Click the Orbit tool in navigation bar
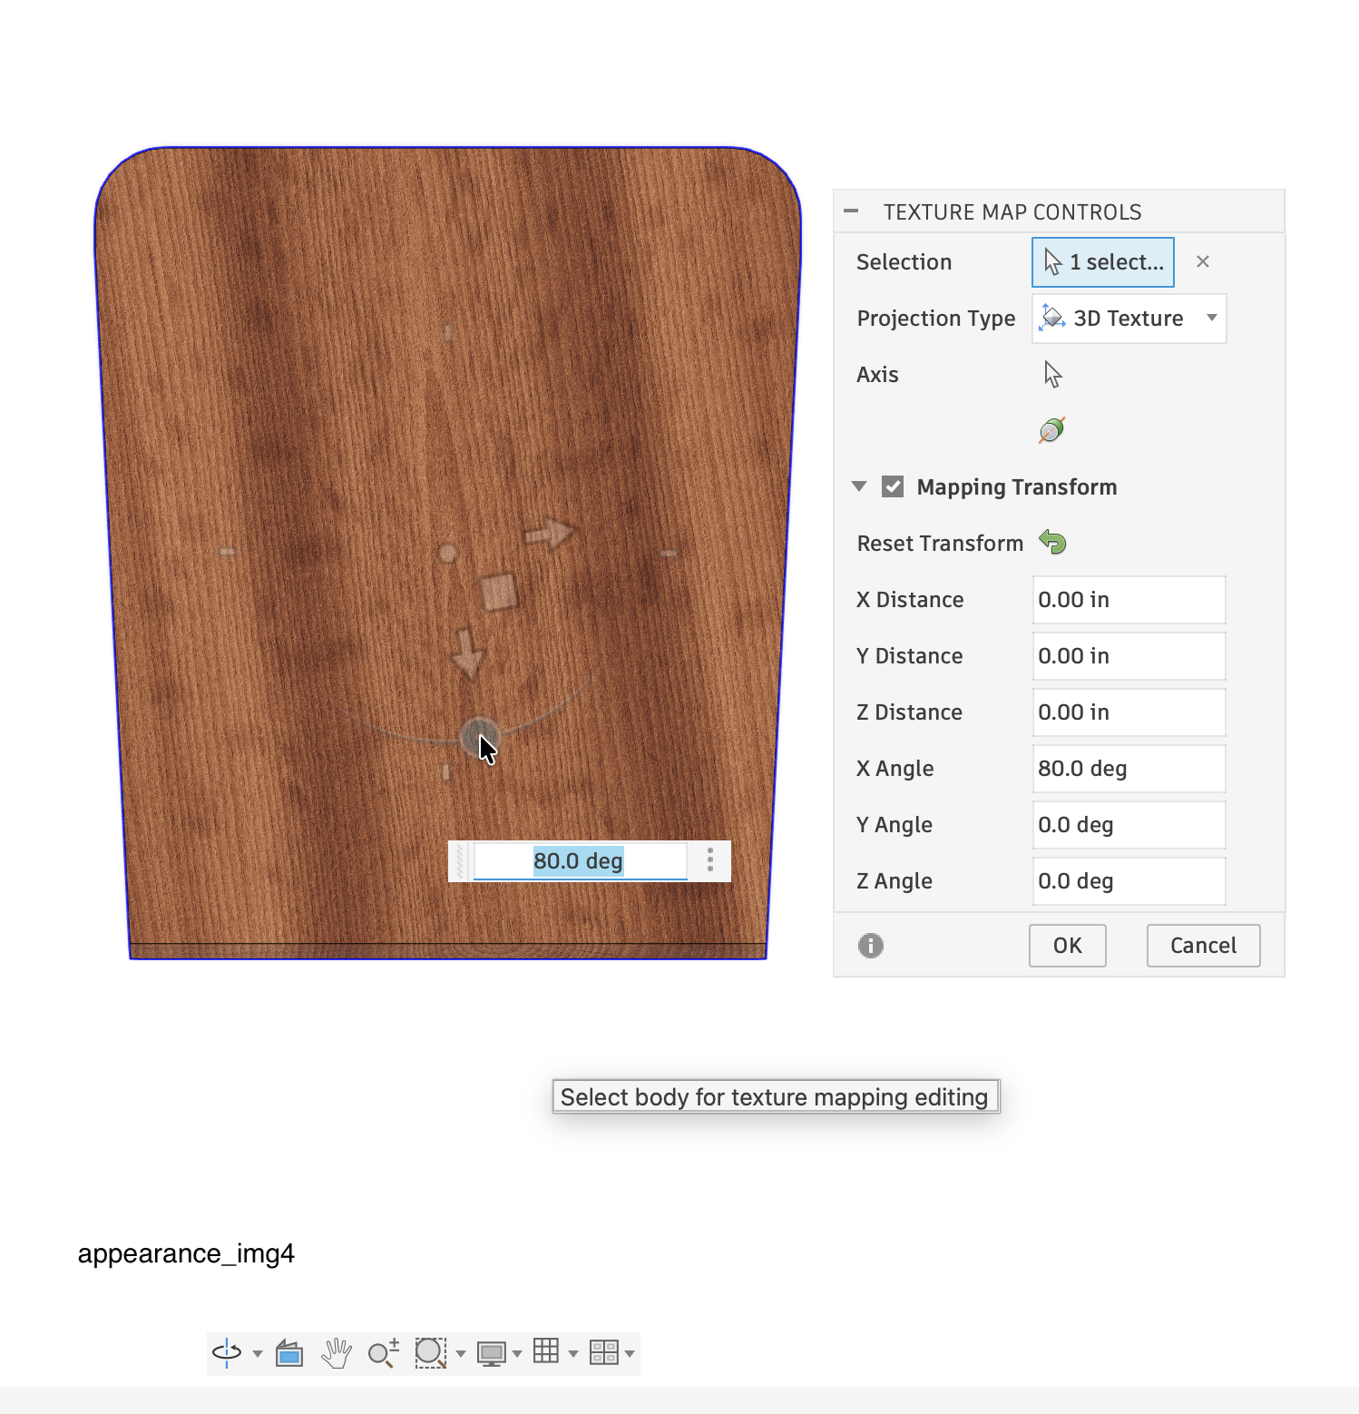This screenshot has height=1414, width=1359. coord(227,1353)
